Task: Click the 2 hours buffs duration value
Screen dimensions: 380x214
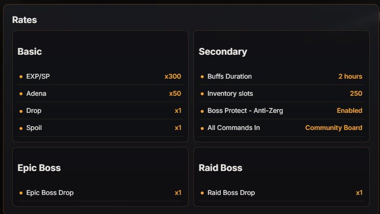Action: (350, 76)
